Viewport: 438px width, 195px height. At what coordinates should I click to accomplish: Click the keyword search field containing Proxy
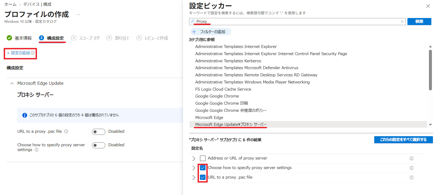pos(297,21)
